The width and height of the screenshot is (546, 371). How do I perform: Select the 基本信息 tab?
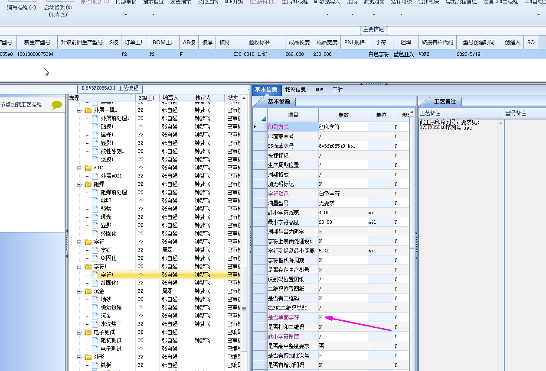(x=266, y=90)
